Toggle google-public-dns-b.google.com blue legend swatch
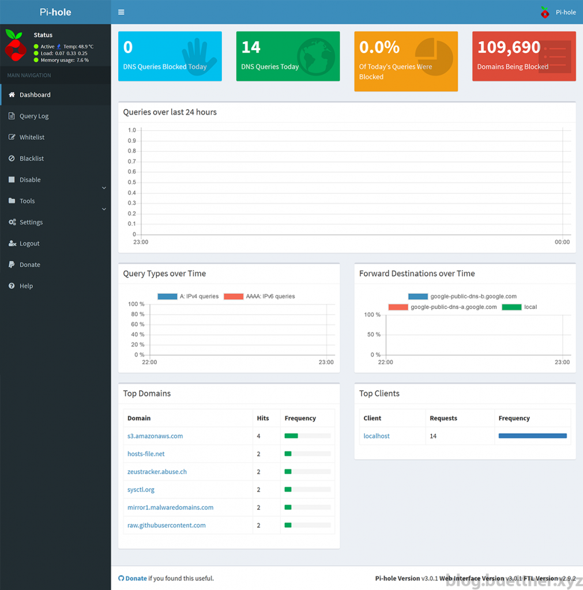This screenshot has width=583, height=590. (417, 297)
